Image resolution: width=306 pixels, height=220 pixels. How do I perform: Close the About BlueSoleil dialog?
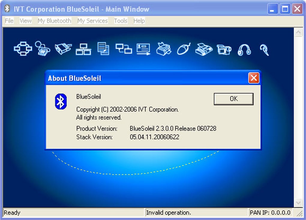click(253, 78)
